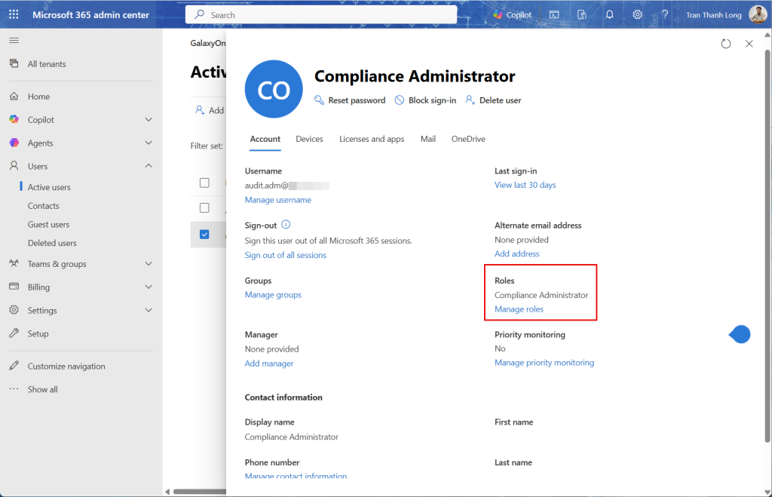Click the Copilot icon in header
772x497 pixels.
coord(512,15)
